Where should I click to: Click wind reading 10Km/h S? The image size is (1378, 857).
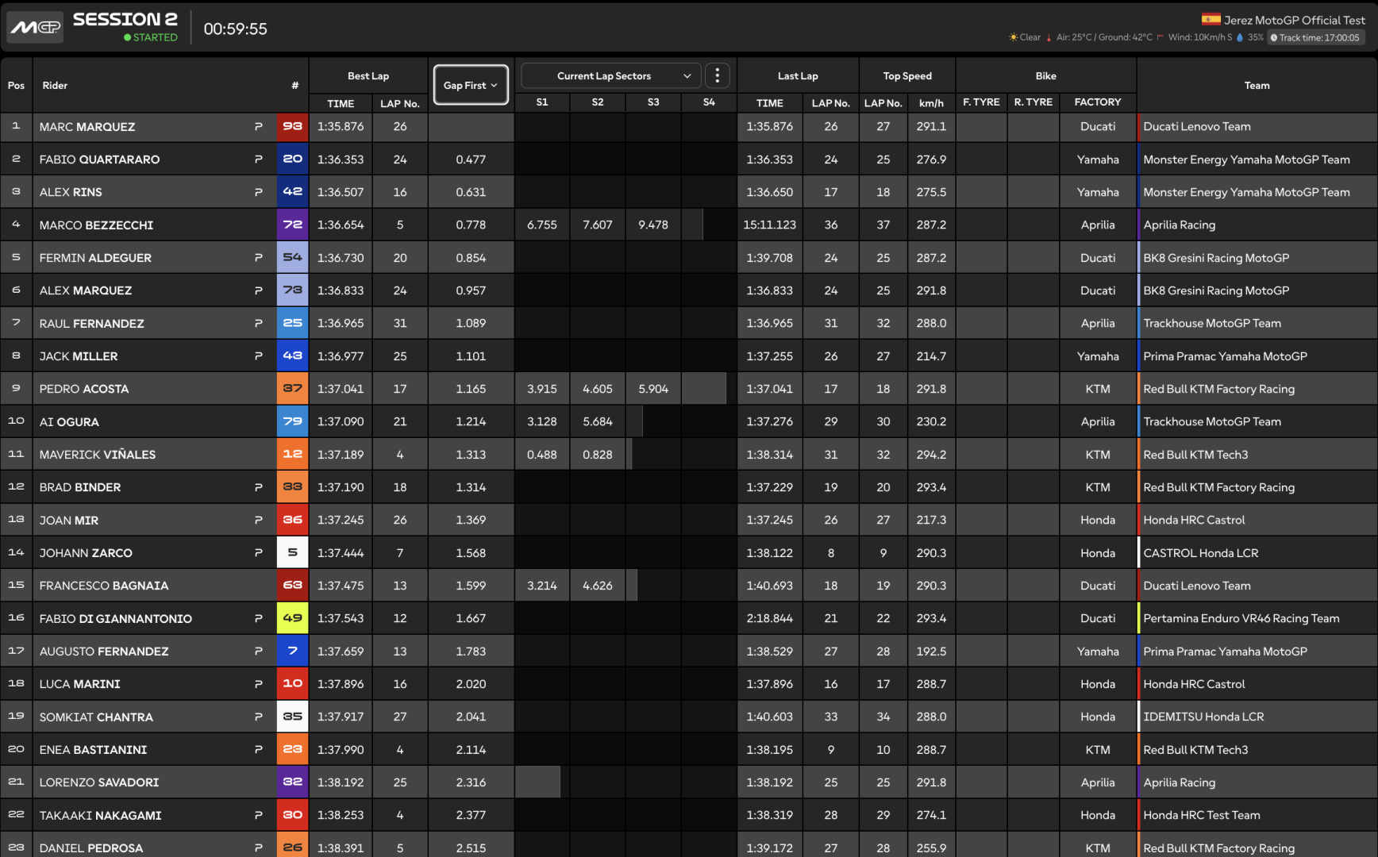click(x=1199, y=37)
